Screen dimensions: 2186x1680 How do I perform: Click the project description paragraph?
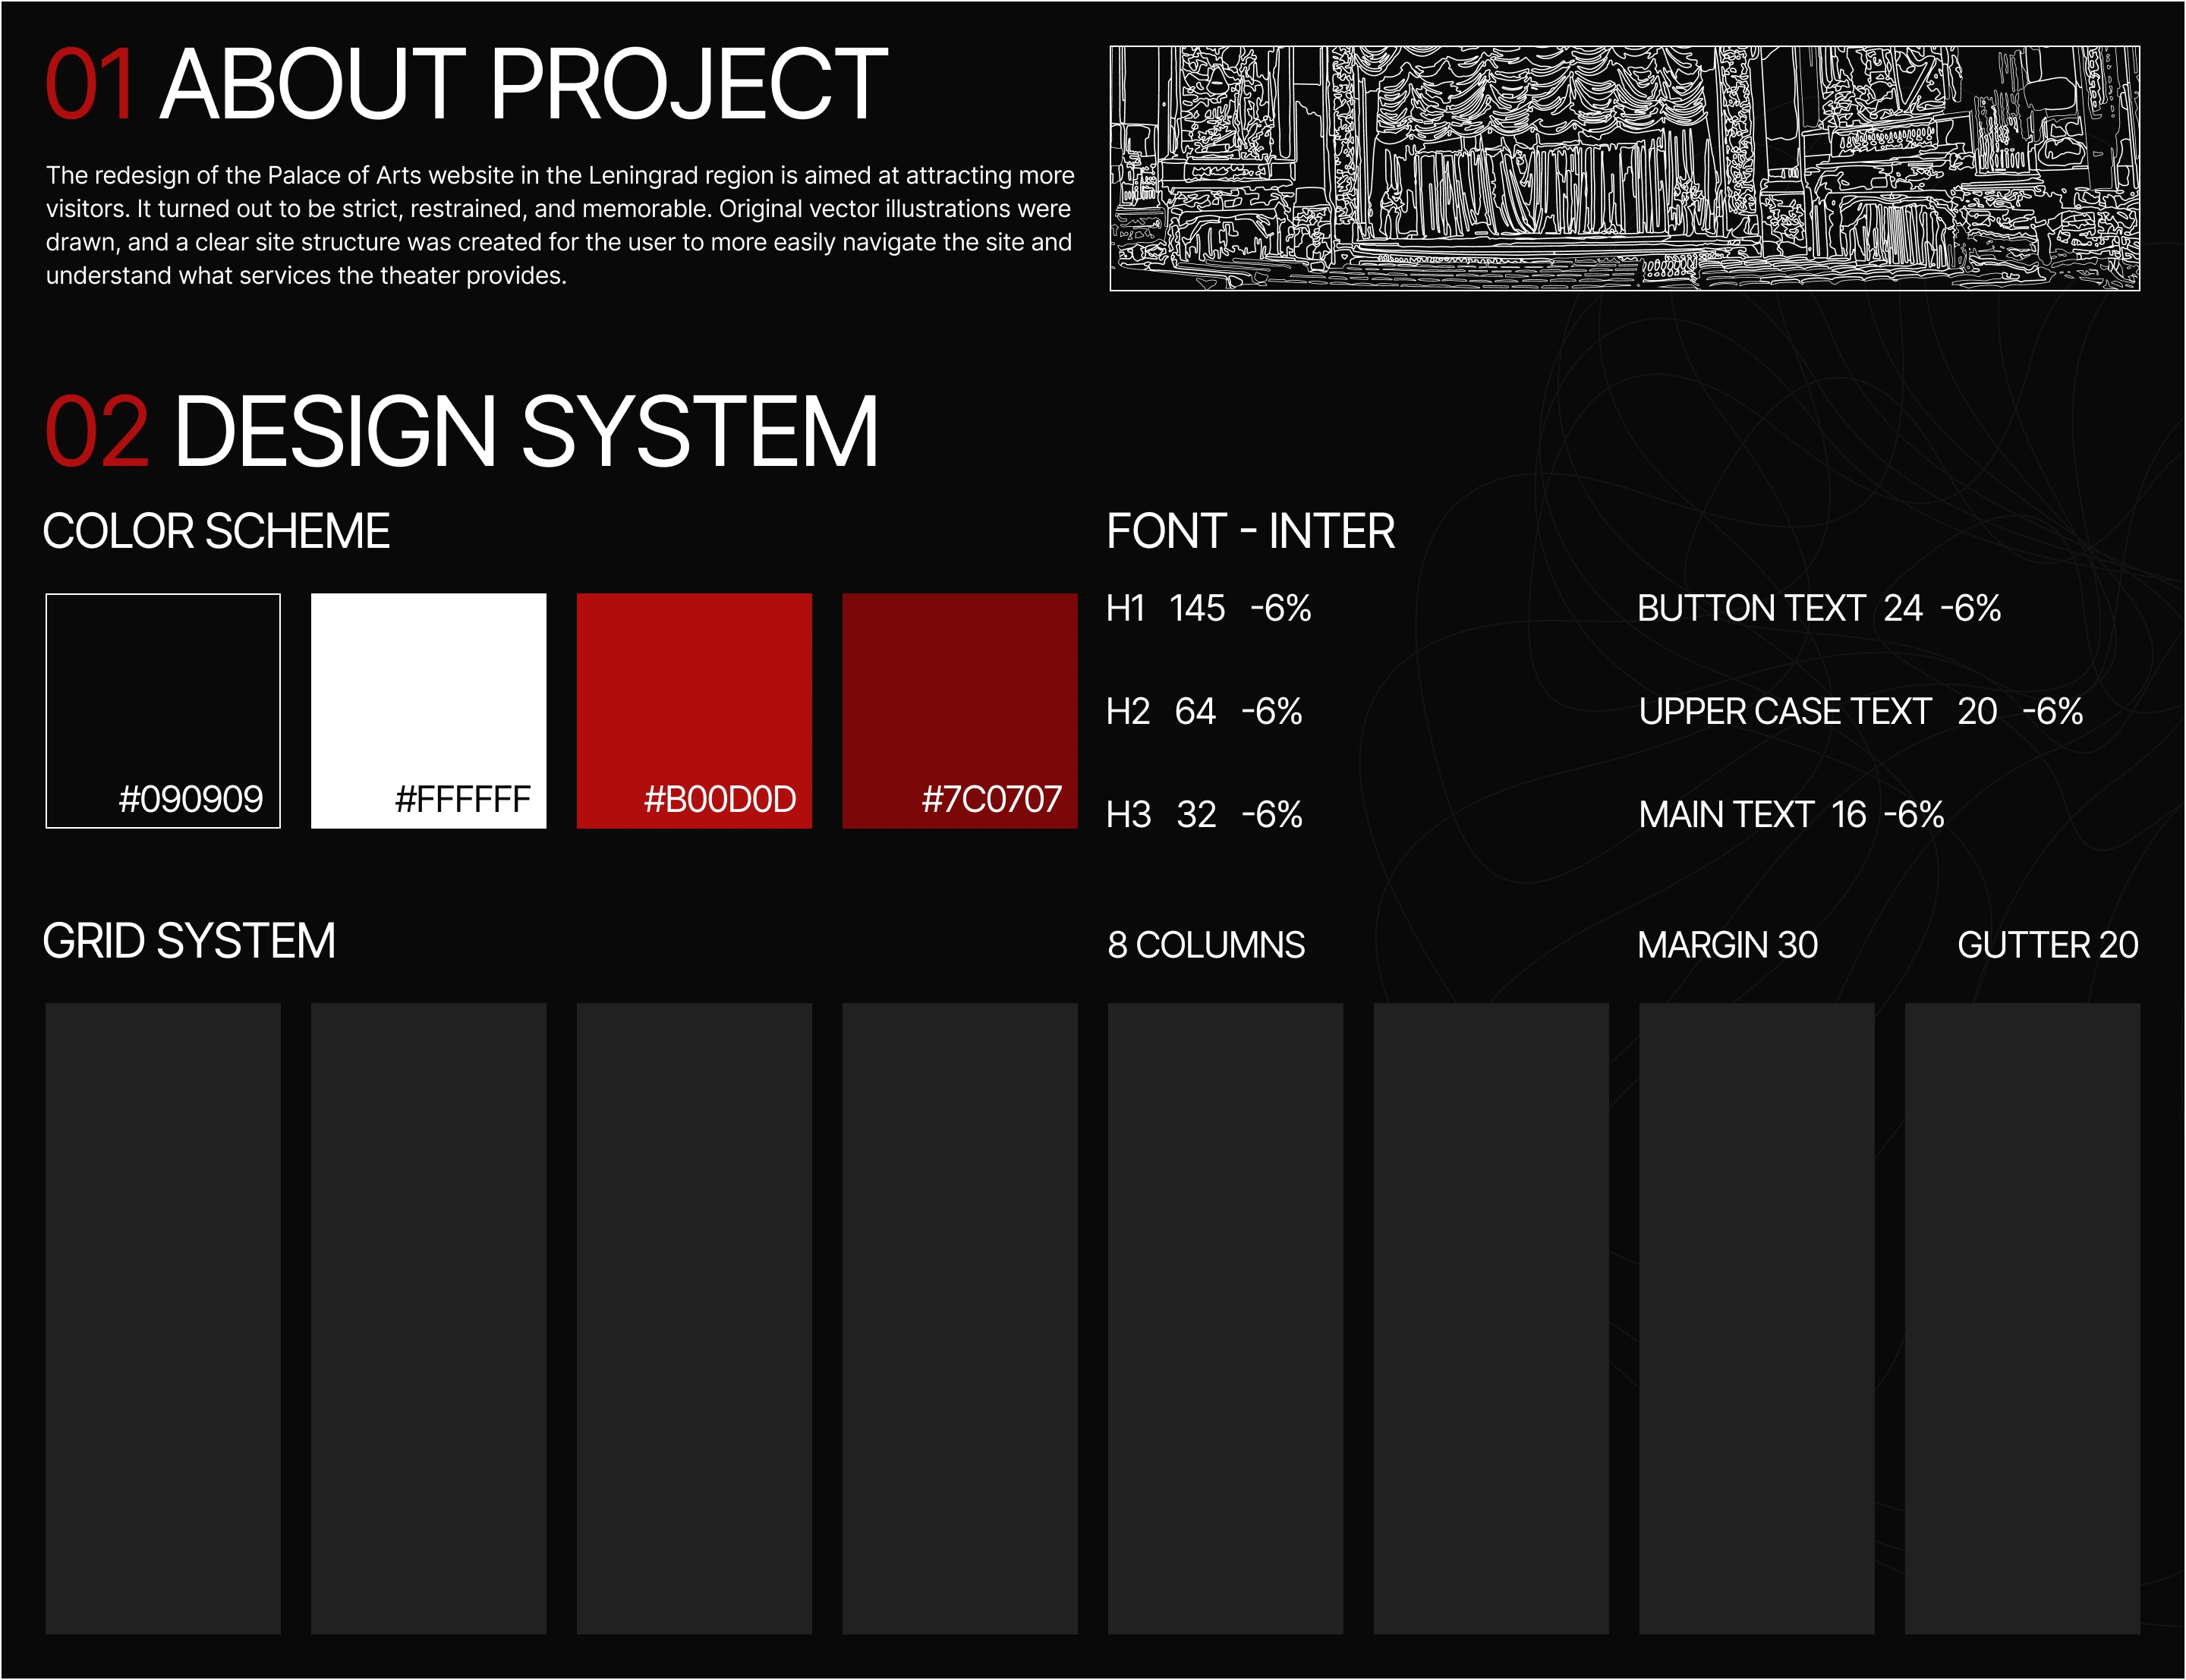(560, 225)
